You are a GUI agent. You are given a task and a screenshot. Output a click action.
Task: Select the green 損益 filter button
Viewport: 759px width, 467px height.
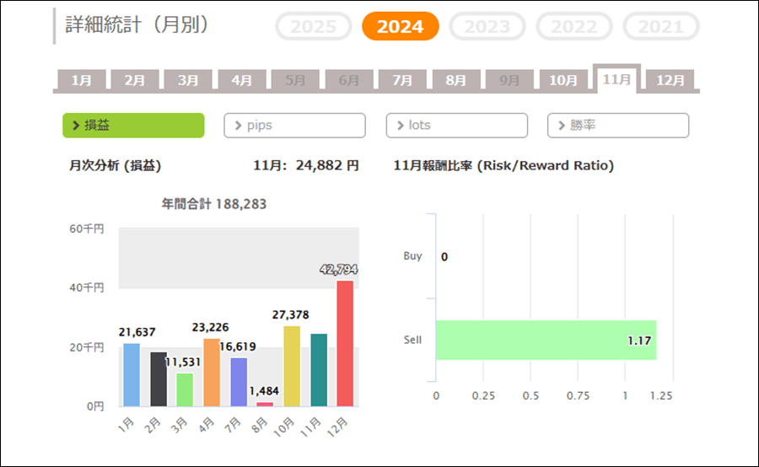(x=133, y=126)
